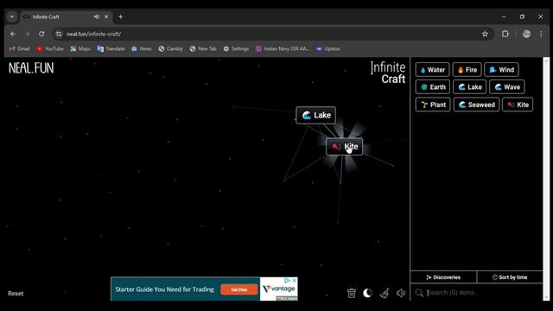Screen dimensions: 553x311
Task: Select the Seaweed element in sidebar
Action: [476, 105]
